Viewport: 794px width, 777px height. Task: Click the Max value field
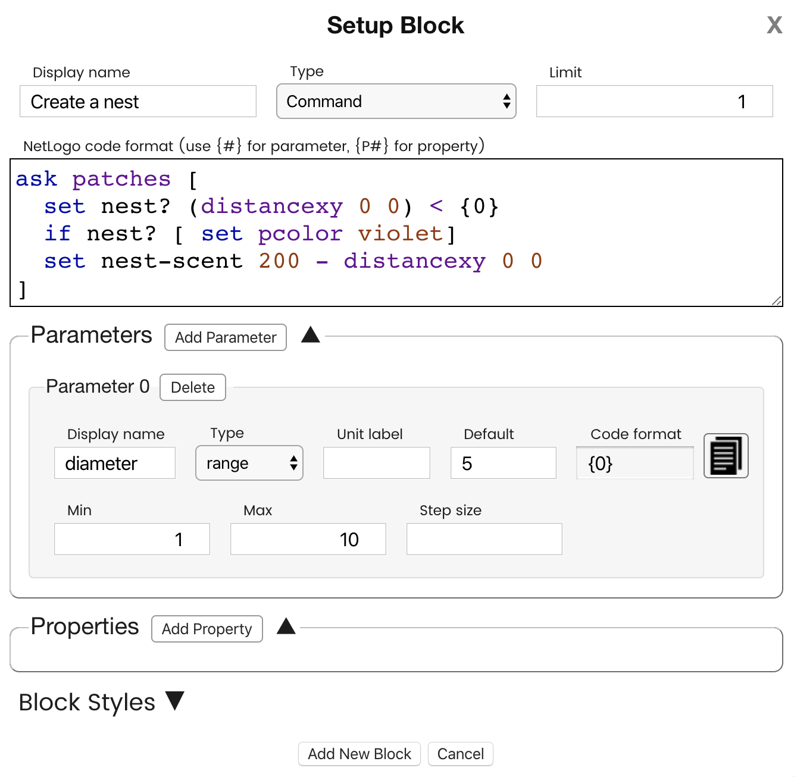(308, 539)
